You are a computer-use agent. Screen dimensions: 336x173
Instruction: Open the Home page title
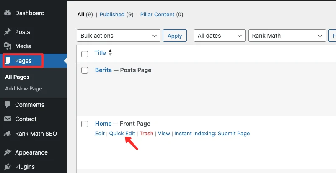point(103,124)
